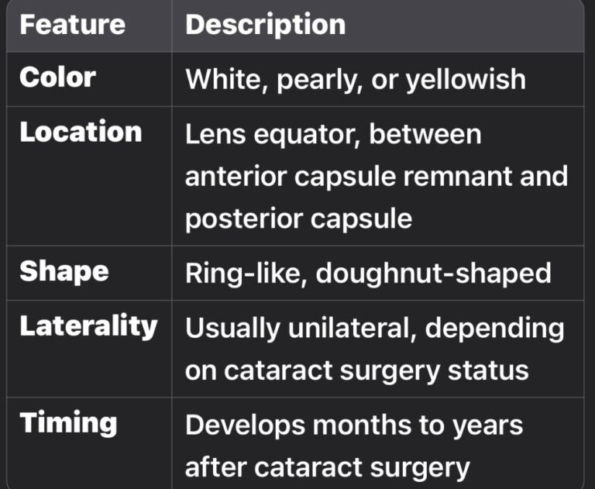
Task: Click the Feature column header
Action: (x=73, y=25)
